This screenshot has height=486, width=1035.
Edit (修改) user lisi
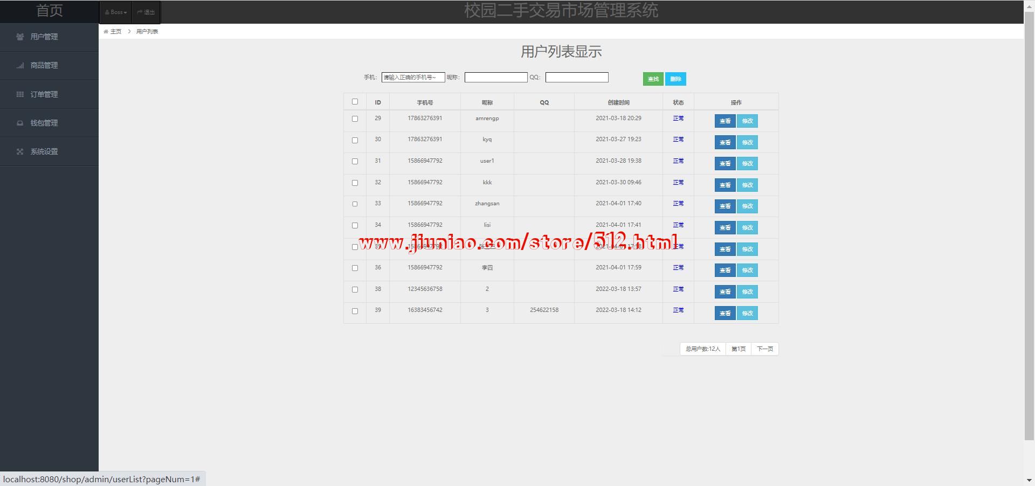[747, 227]
